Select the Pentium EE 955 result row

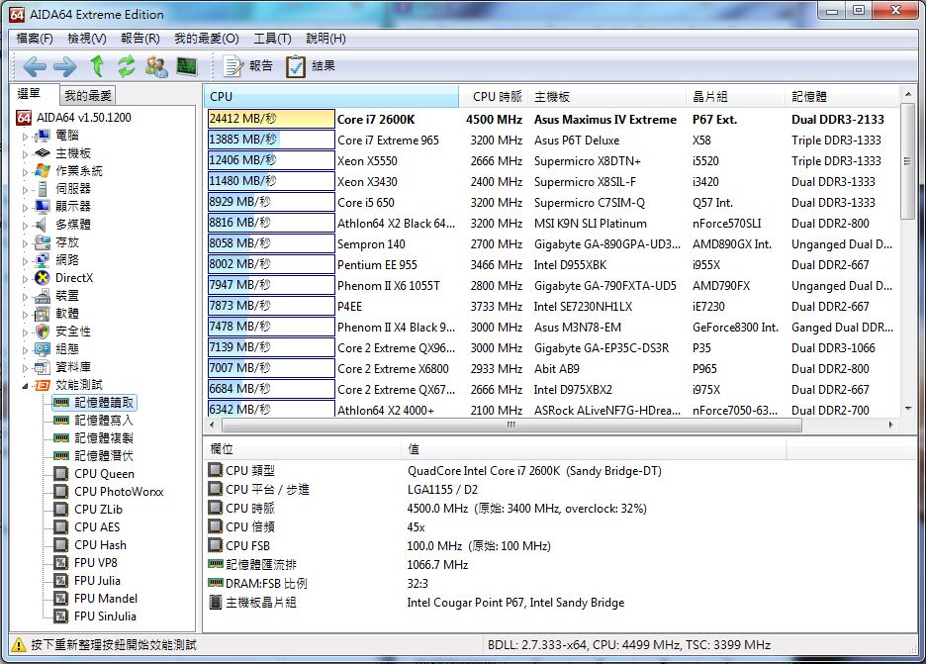[552, 265]
